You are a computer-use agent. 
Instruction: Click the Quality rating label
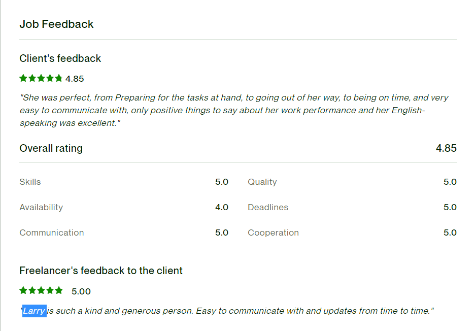[262, 182]
